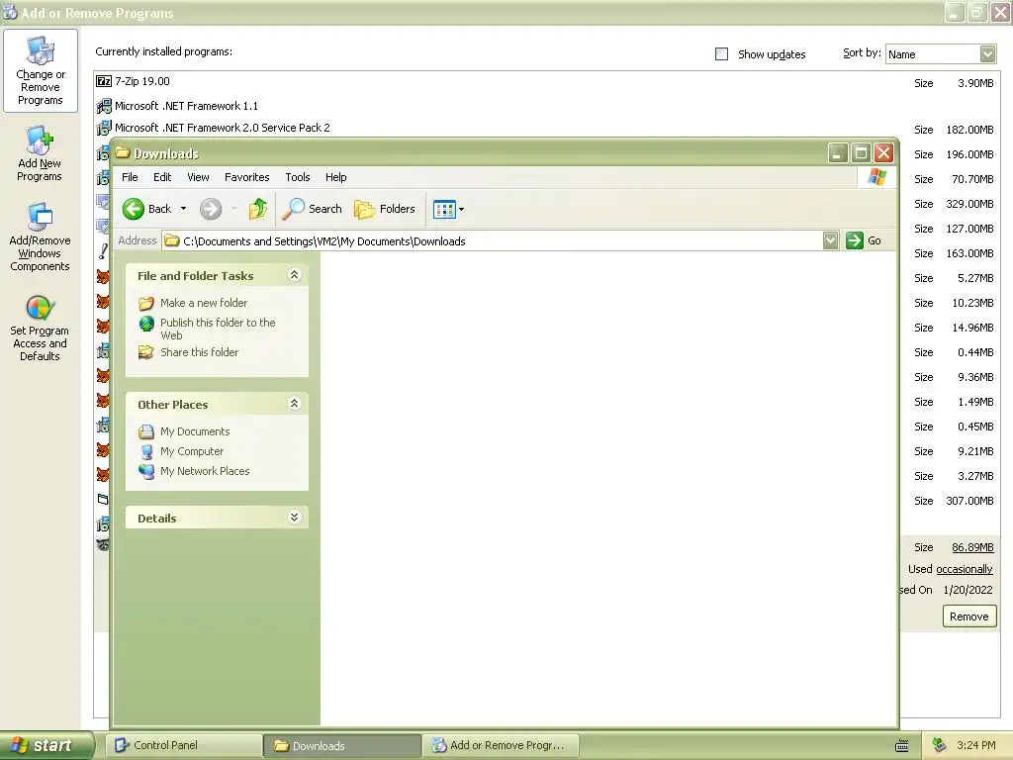Select Add/Remove Windows Components
The height and width of the screenshot is (760, 1013).
(x=40, y=237)
